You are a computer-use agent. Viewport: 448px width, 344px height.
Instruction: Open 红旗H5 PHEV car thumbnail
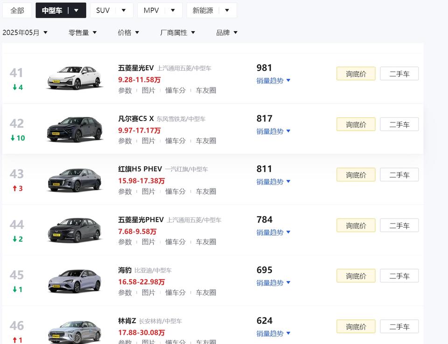[75, 180]
